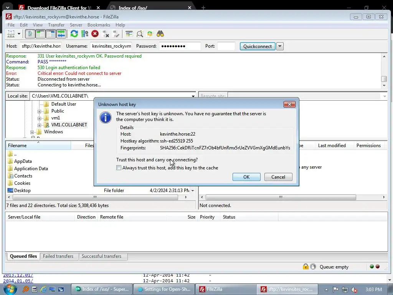Open Internet Explorer from taskbar

tap(43, 289)
